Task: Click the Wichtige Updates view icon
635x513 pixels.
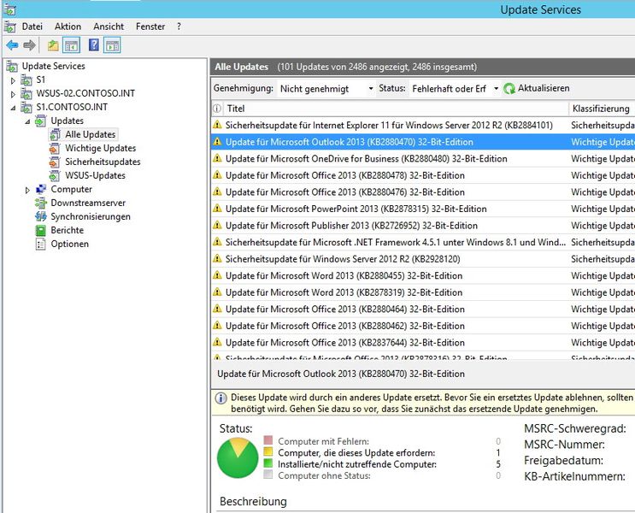Action: (55, 148)
